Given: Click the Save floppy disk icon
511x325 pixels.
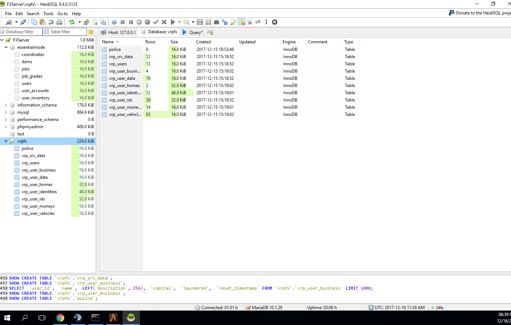Looking at the screenshot, I should point(200,22).
